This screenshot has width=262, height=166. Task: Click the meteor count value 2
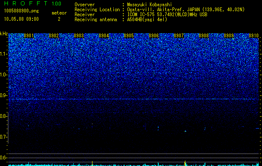59,19
